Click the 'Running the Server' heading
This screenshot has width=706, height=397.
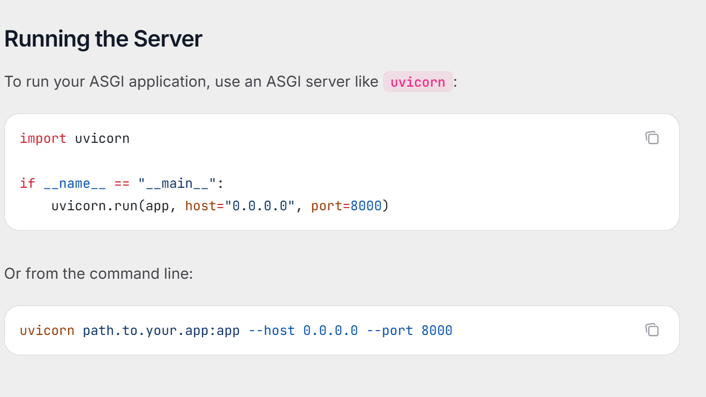tap(103, 39)
